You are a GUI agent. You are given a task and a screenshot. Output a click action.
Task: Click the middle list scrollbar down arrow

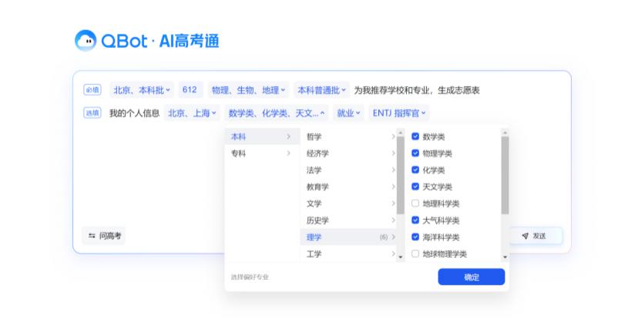401,257
